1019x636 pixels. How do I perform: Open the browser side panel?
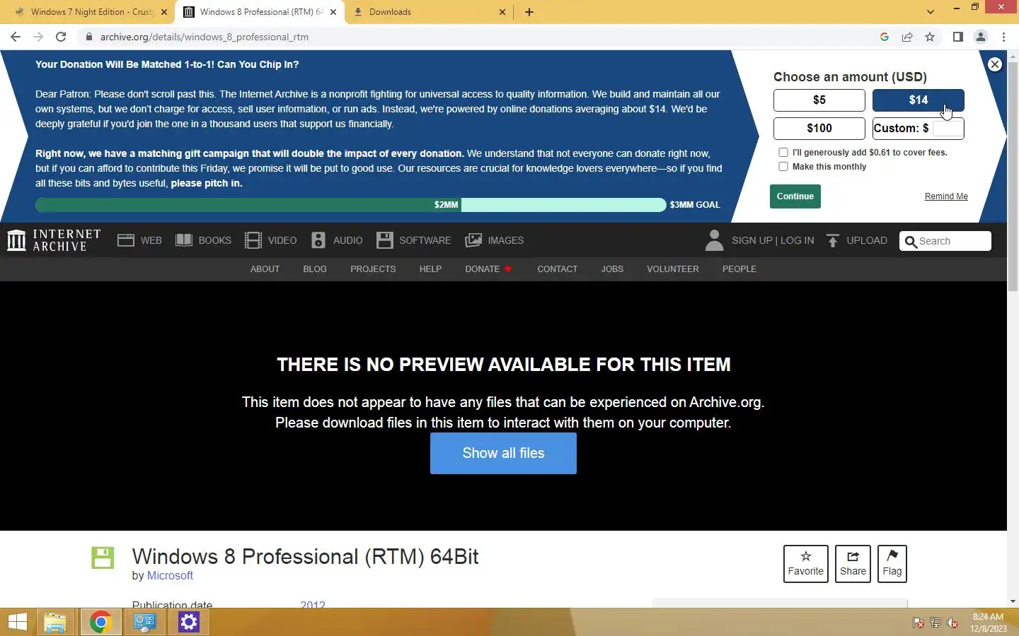click(x=957, y=37)
